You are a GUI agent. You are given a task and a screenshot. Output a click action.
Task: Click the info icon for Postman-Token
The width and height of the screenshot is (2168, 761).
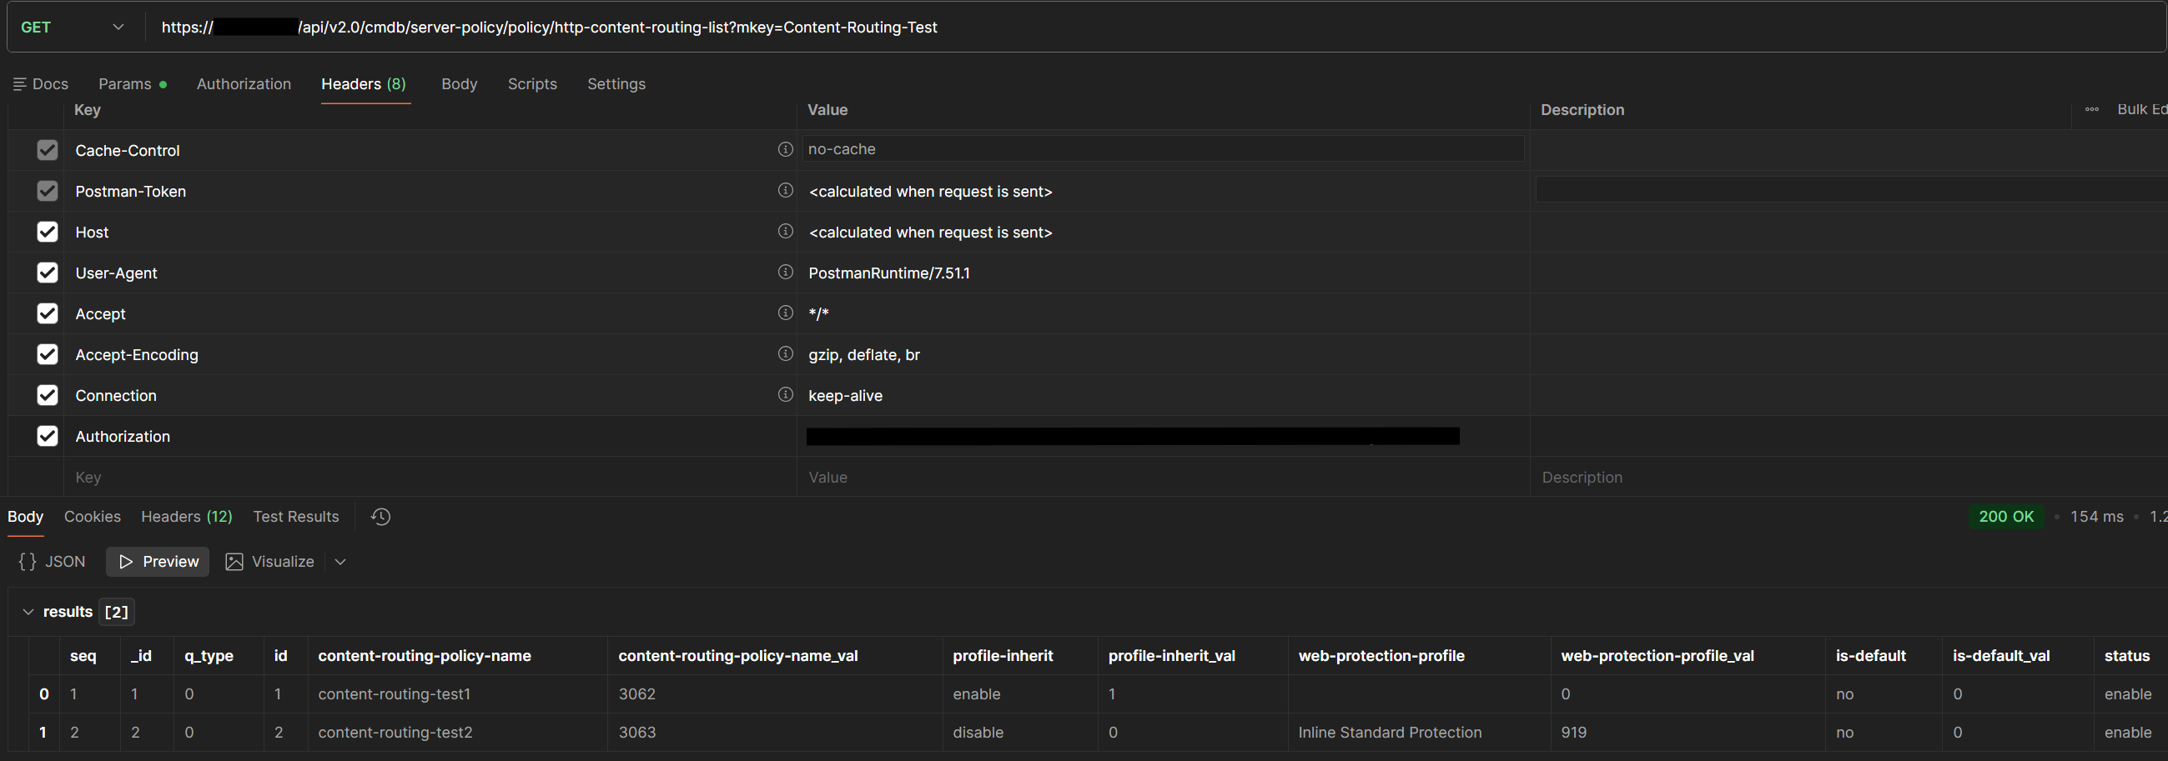(785, 190)
